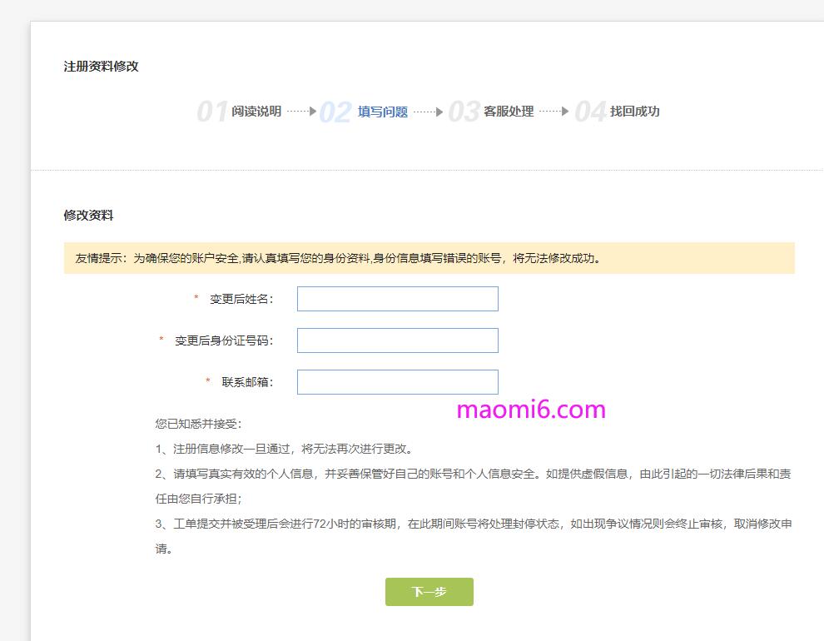The image size is (824, 641).
Task: Select step 01 阅读说明
Action: pos(240,112)
